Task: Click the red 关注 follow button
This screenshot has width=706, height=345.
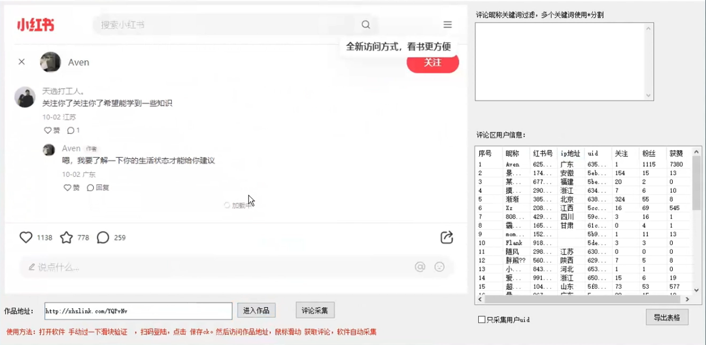Action: point(432,63)
